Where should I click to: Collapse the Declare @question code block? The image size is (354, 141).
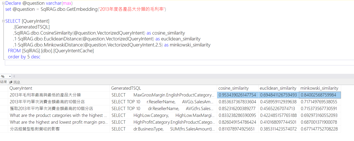click(3, 3)
